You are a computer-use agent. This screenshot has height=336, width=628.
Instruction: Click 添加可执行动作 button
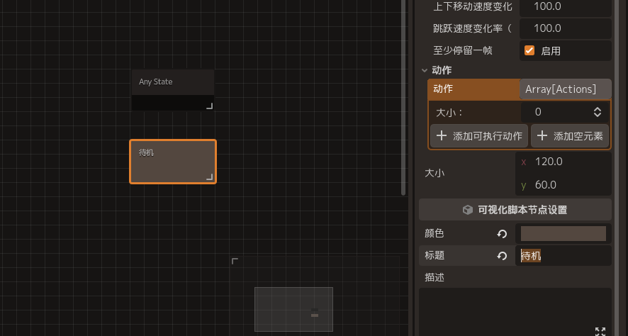pyautogui.click(x=479, y=136)
